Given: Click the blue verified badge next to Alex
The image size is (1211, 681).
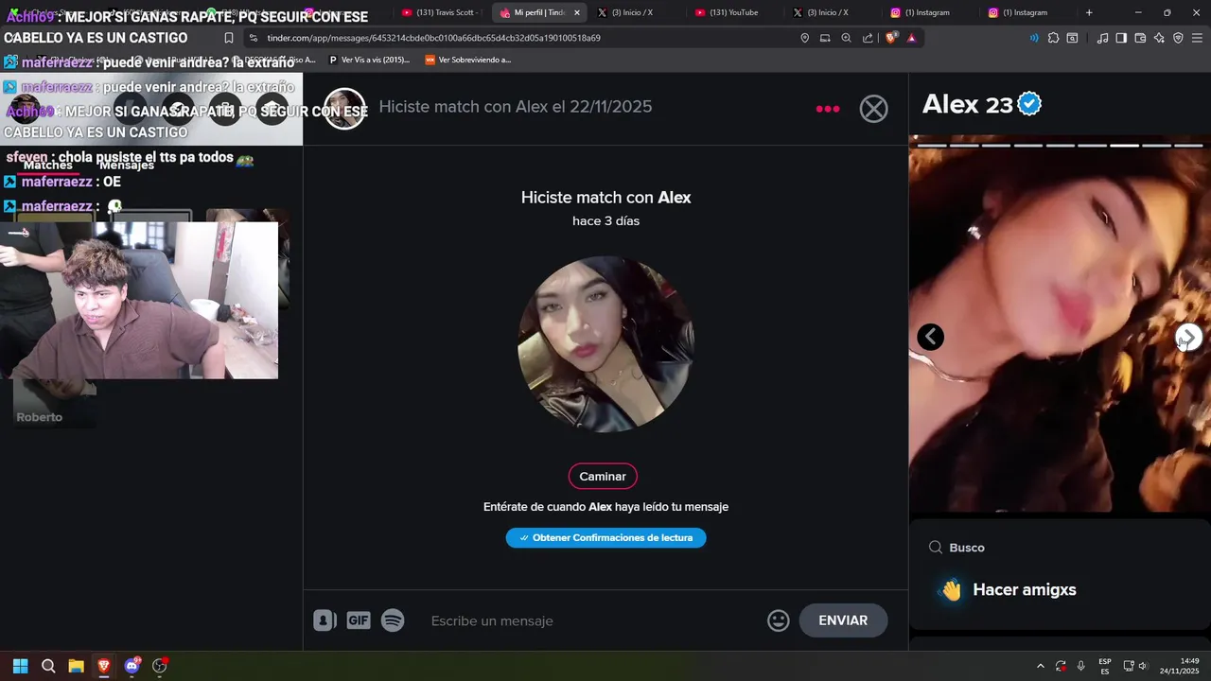Looking at the screenshot, I should [x=1029, y=104].
